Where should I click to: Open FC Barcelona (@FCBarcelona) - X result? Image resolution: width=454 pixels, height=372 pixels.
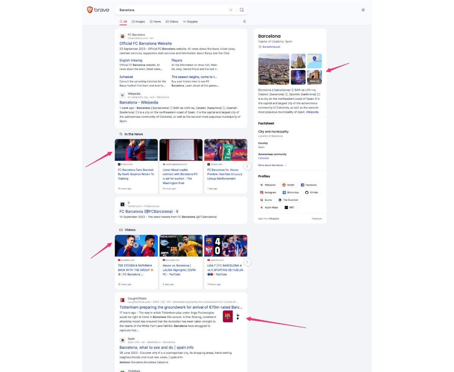click(149, 212)
